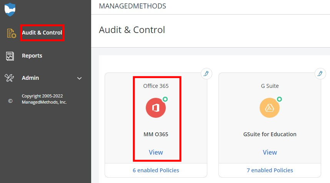Click the Reports sidebar icon

(10, 56)
